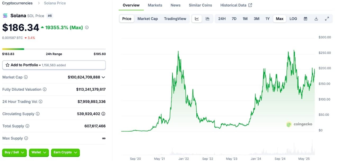Click Add to Portfolio button
The width and height of the screenshot is (337, 163).
pos(54,65)
